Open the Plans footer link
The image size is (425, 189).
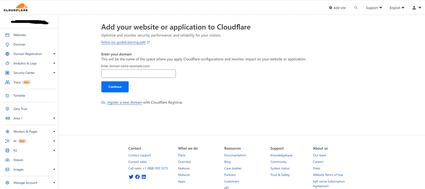182,155
